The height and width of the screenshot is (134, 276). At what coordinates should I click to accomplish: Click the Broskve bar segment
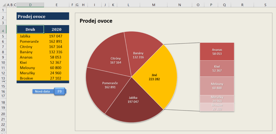[217, 107]
